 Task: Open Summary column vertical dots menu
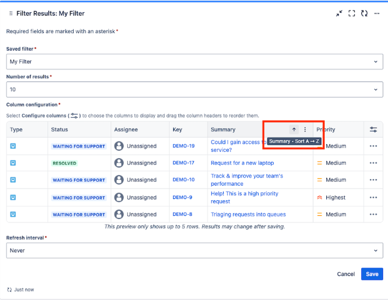[x=305, y=129]
